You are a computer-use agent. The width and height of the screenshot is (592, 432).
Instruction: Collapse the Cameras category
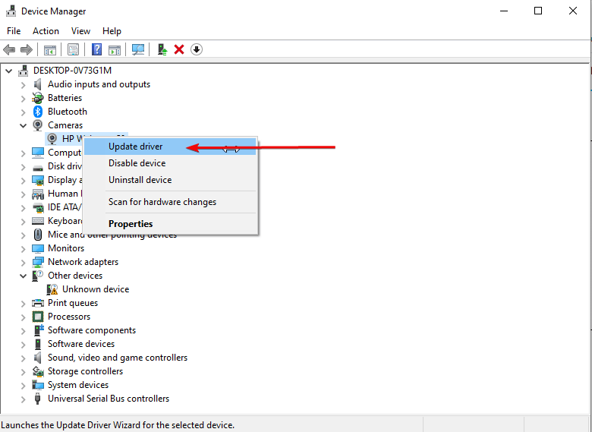23,125
